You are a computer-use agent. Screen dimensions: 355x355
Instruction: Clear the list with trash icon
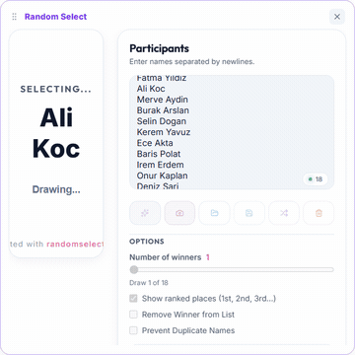(319, 213)
